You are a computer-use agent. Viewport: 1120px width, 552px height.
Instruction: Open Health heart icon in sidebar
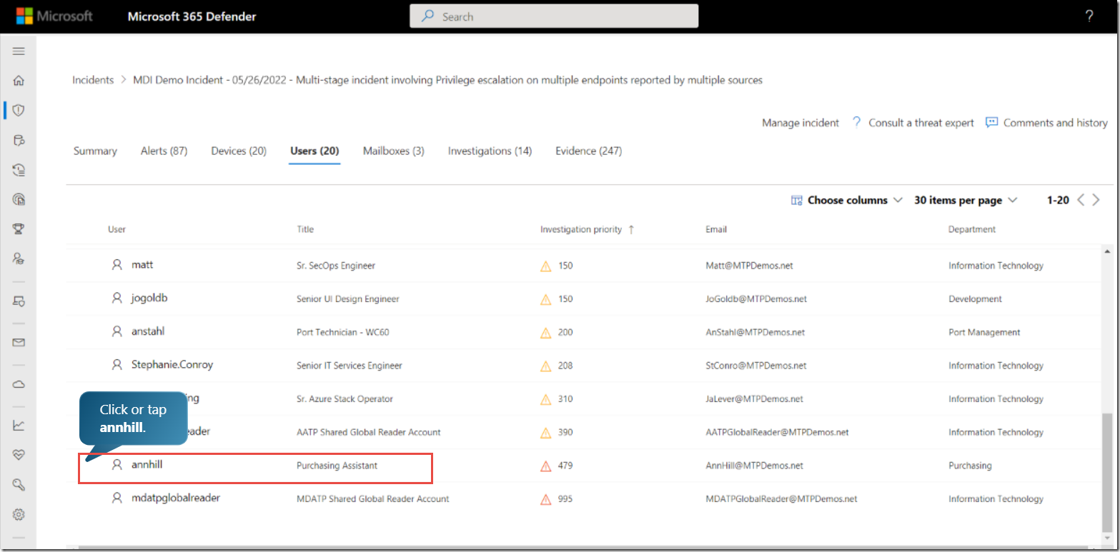coord(19,455)
